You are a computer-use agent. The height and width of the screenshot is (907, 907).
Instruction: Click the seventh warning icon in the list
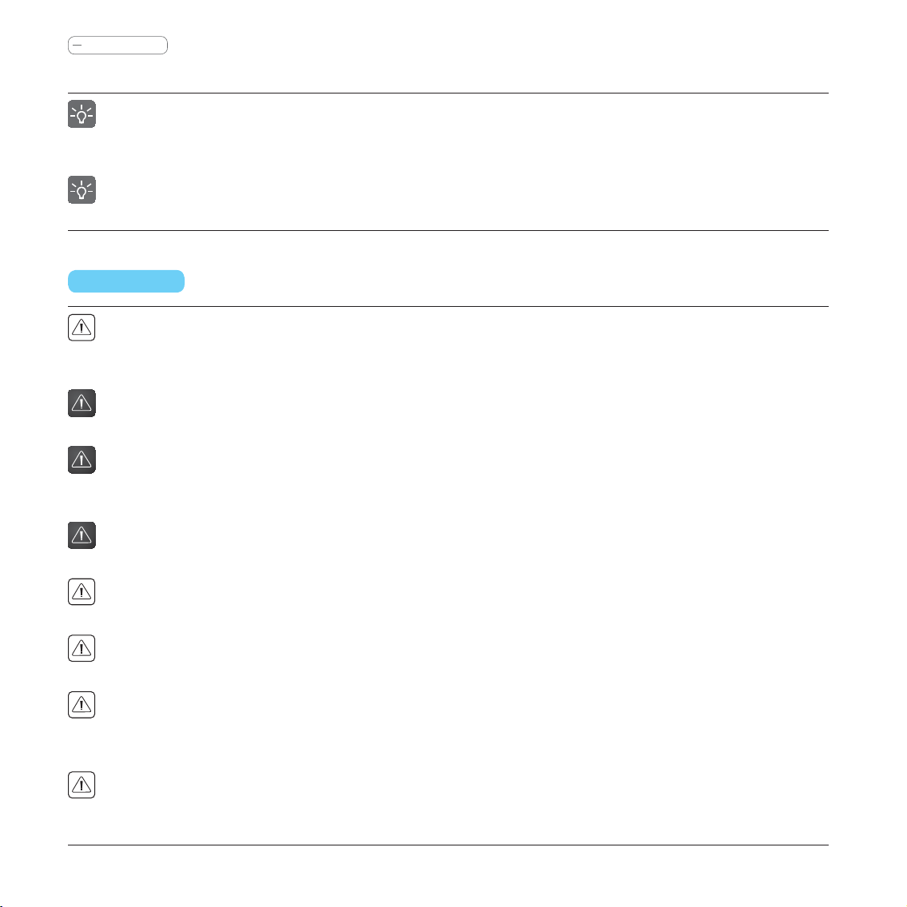(x=82, y=705)
